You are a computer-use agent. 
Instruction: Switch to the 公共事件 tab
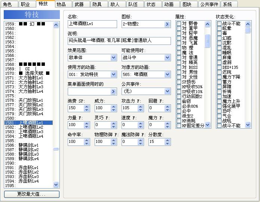[x=209, y=4]
